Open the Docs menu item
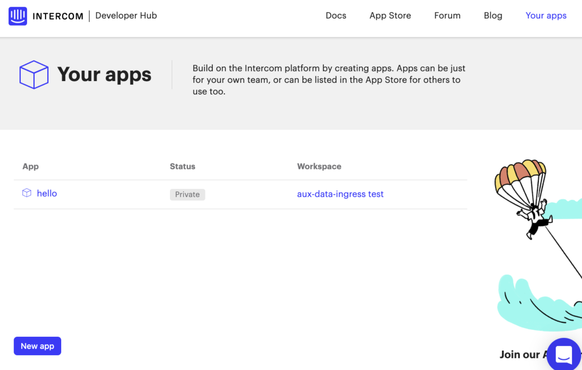 click(336, 15)
